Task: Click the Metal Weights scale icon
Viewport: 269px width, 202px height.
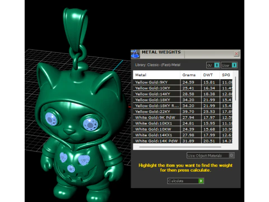Action: 136,54
